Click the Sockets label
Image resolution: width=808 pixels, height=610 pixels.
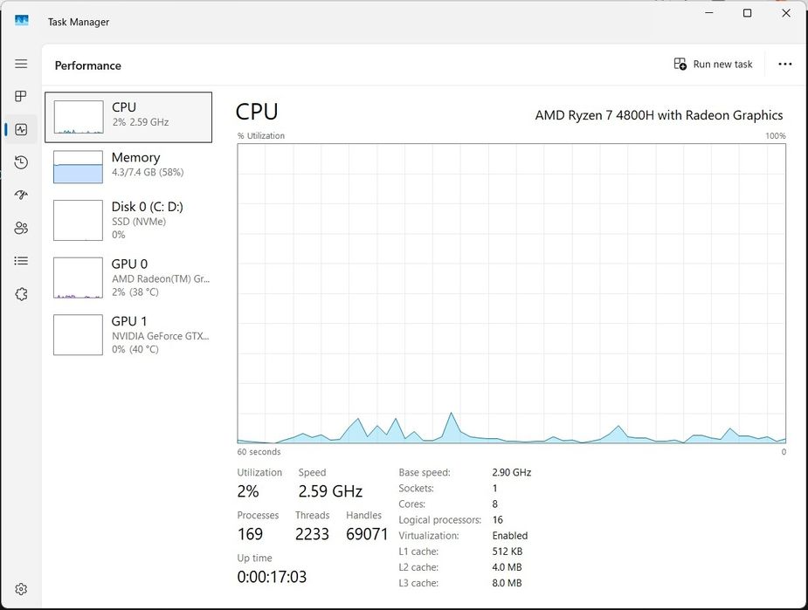417,488
